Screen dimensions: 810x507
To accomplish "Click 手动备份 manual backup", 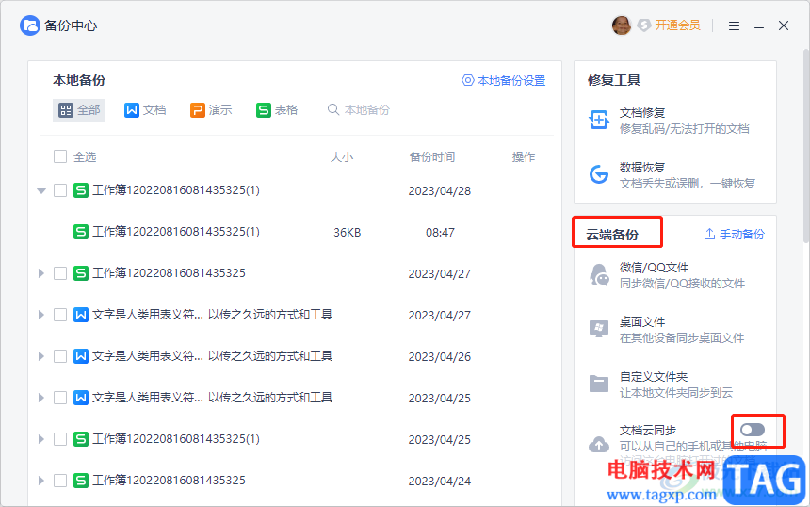I will tap(734, 234).
